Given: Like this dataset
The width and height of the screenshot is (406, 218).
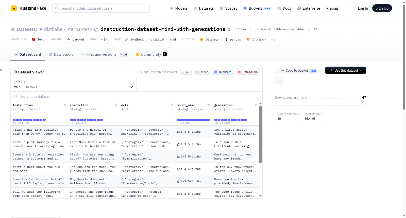Looking at the screenshot, I should [241, 29].
